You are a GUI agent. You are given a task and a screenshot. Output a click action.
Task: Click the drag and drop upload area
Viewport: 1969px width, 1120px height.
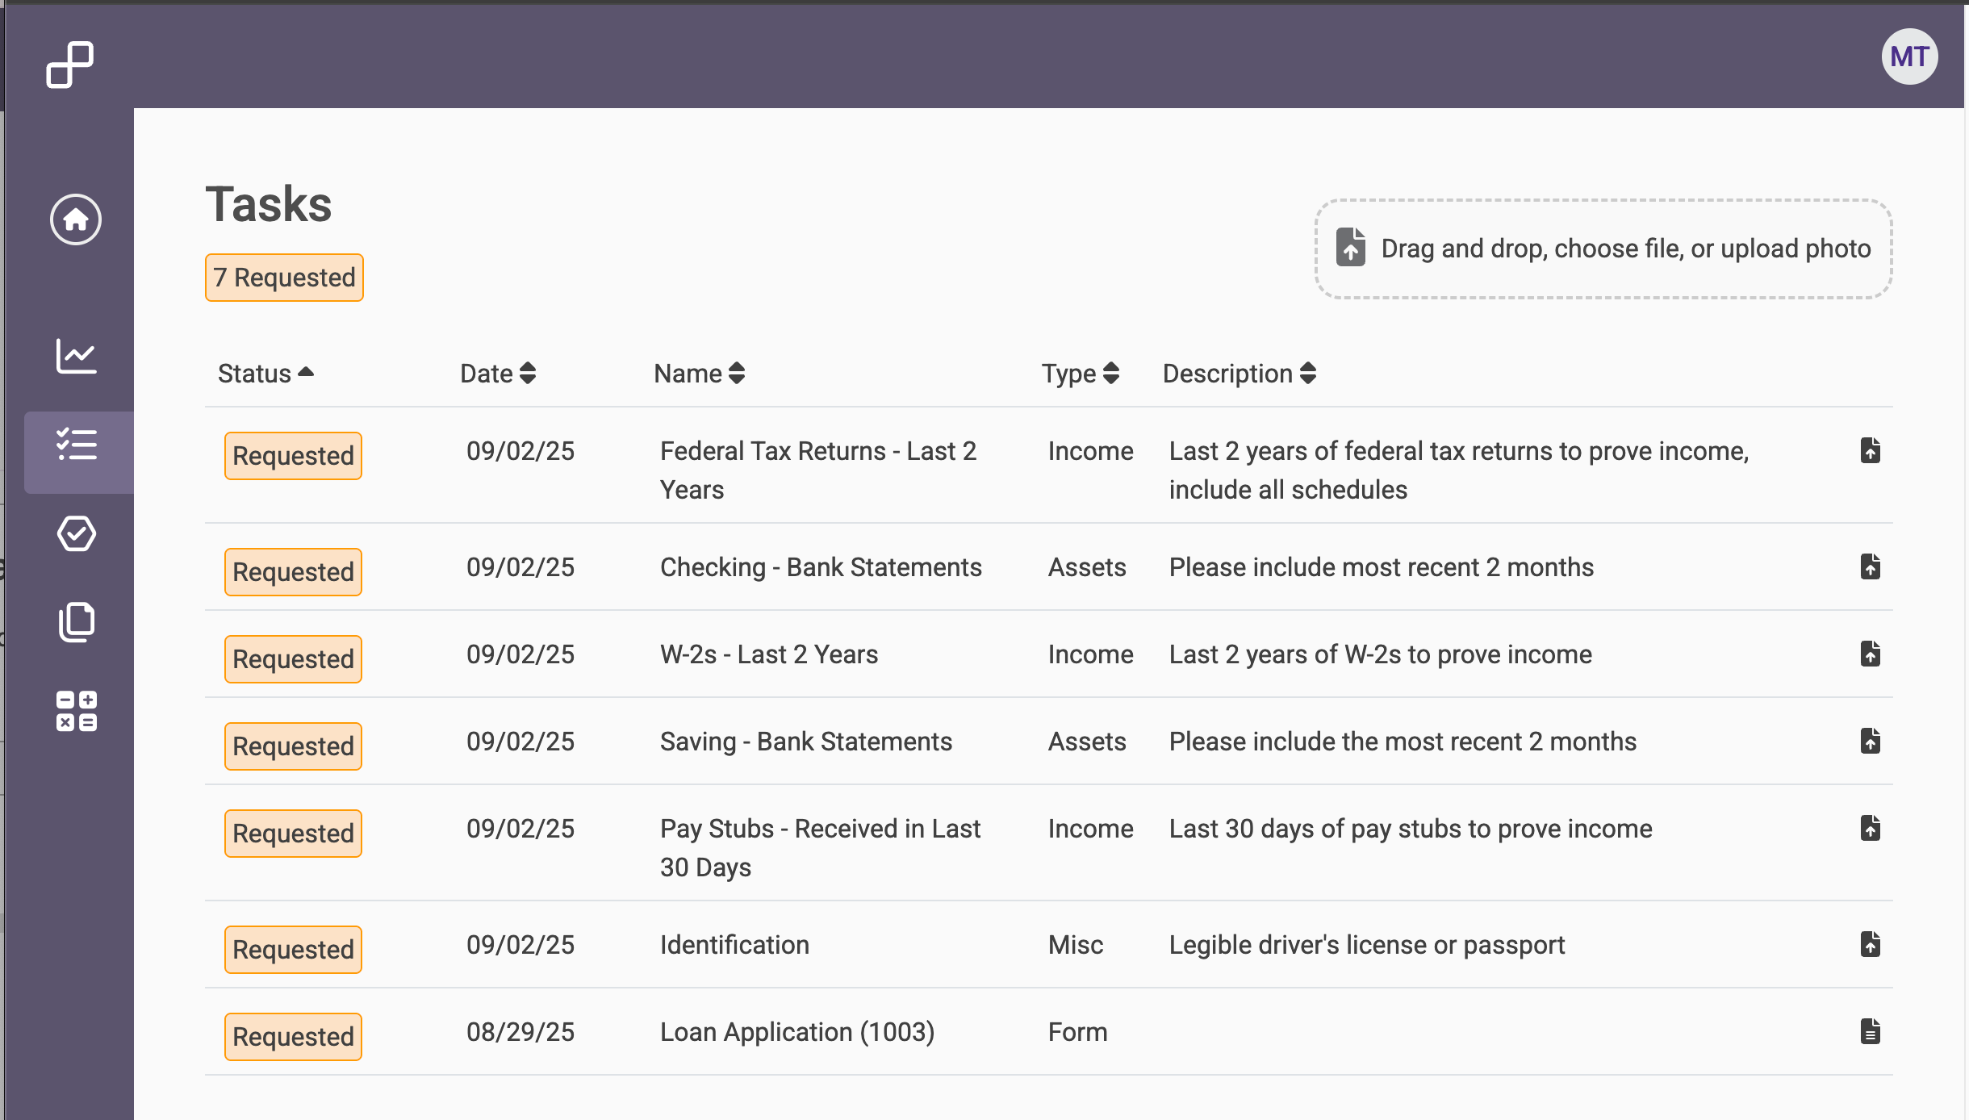coord(1603,249)
